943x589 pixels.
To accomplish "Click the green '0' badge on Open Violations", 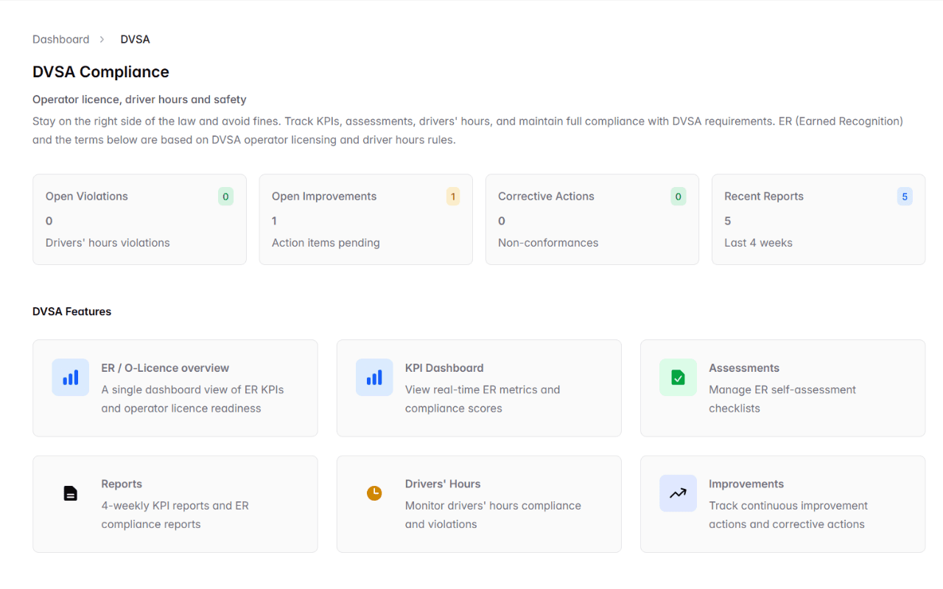I will (225, 196).
